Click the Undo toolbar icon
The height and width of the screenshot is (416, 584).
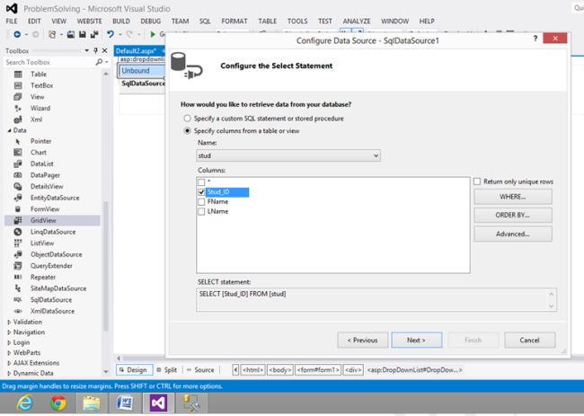(x=111, y=34)
